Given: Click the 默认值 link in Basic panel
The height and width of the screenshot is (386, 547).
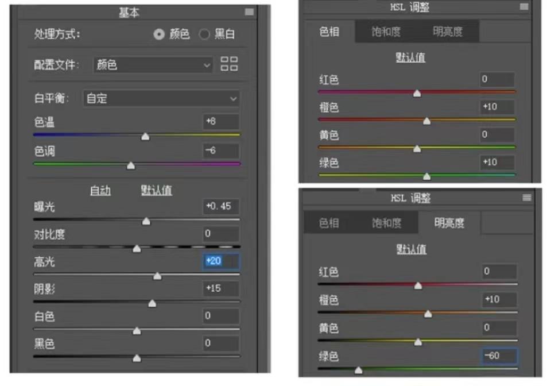Looking at the screenshot, I should point(156,191).
